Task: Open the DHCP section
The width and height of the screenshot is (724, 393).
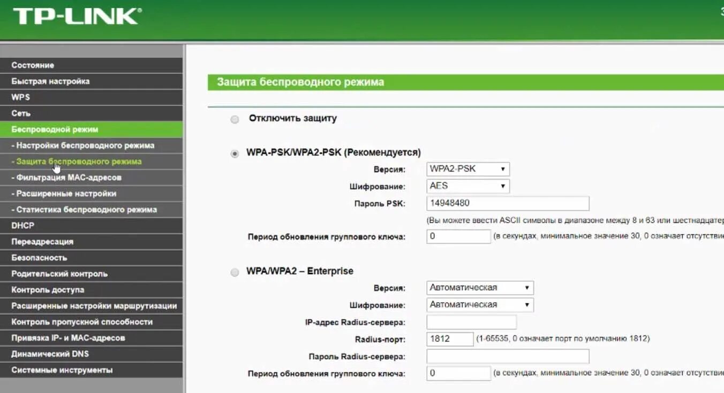Action: click(91, 226)
